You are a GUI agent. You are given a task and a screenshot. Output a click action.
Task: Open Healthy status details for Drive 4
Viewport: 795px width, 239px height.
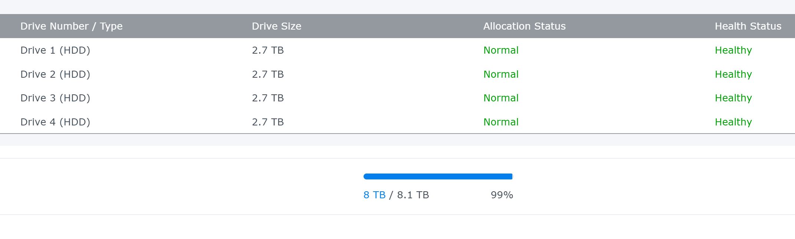tap(733, 122)
